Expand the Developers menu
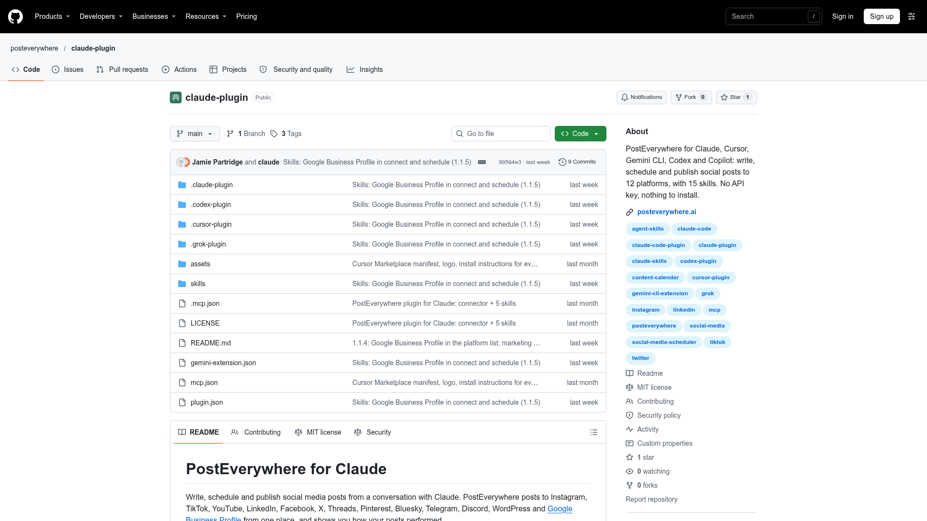The image size is (927, 521). click(x=101, y=16)
